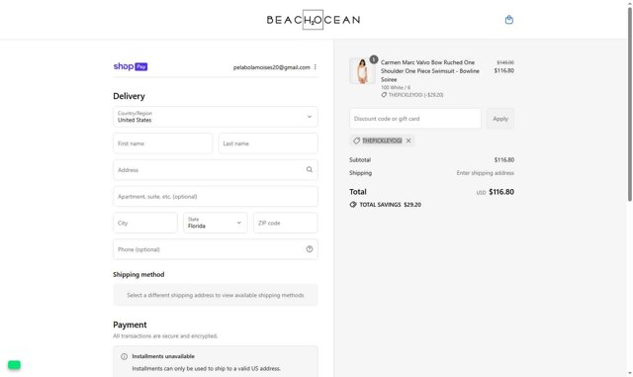633x377 pixels.
Task: Click into the Address field
Action: pos(216,170)
